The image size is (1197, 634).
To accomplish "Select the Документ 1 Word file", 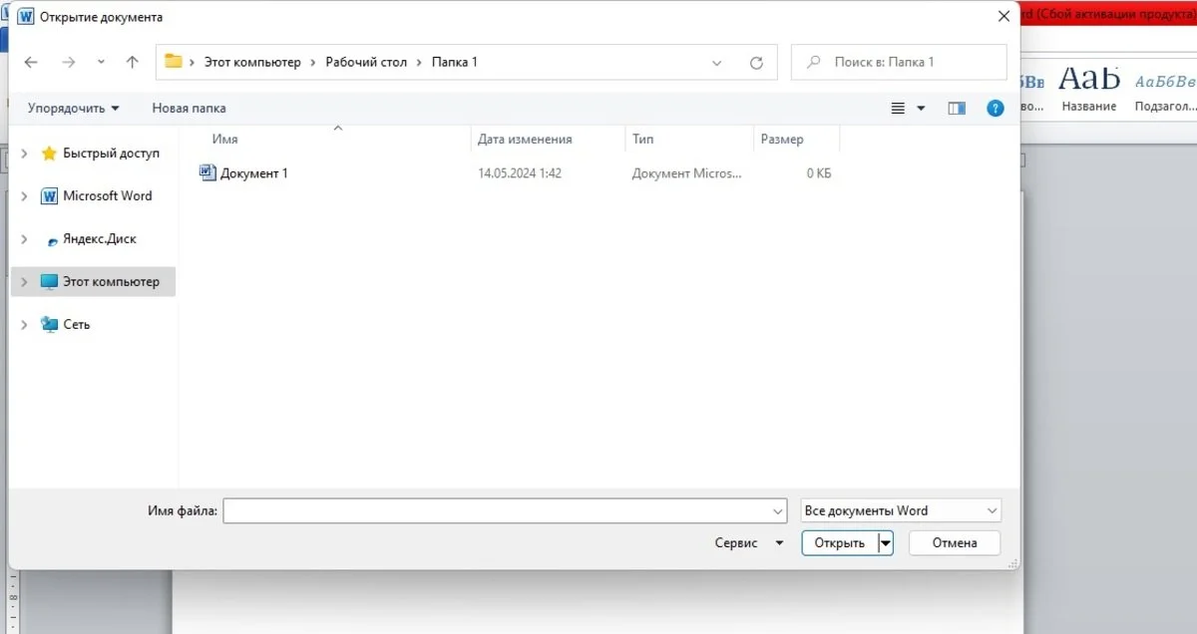I will click(244, 172).
